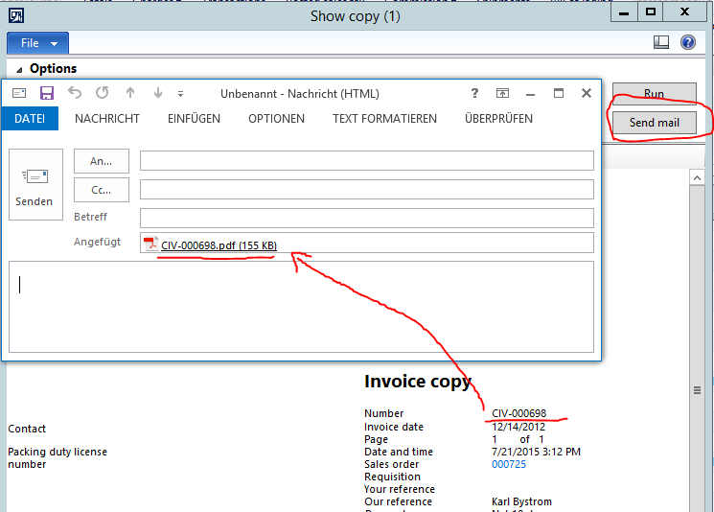This screenshot has height=512, width=714.
Task: Switch to the EINFÜGEN tab
Action: point(194,118)
